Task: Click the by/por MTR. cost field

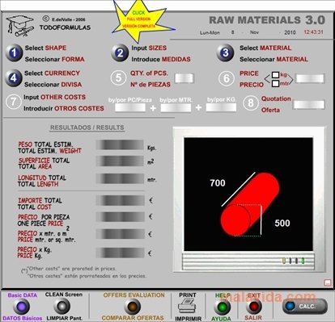Action: (176, 107)
